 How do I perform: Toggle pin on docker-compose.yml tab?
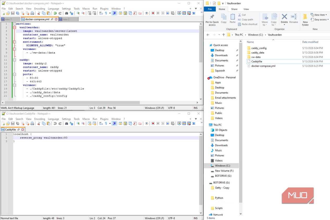point(52,19)
